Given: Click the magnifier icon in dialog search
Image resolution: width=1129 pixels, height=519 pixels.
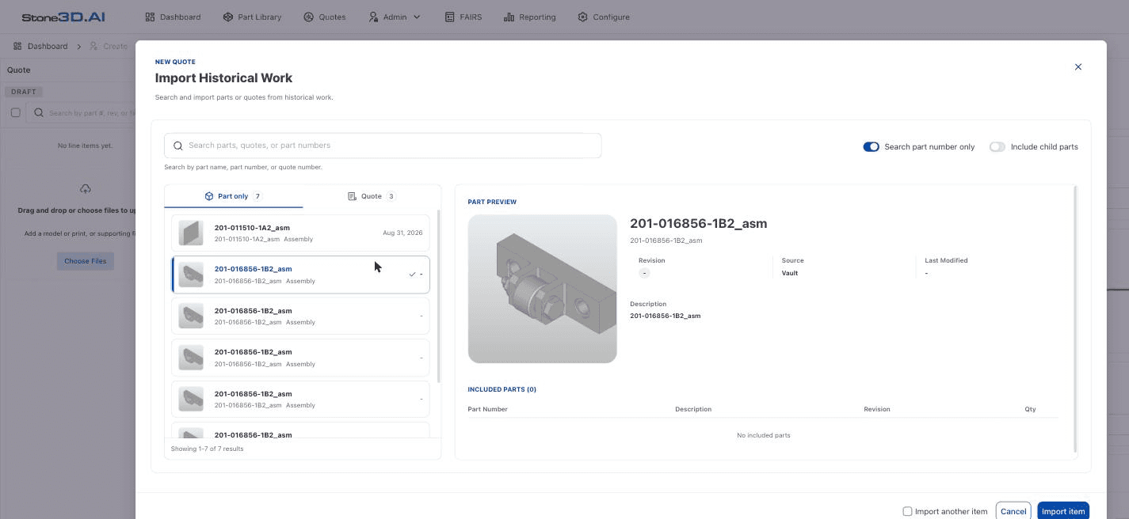Looking at the screenshot, I should (178, 146).
